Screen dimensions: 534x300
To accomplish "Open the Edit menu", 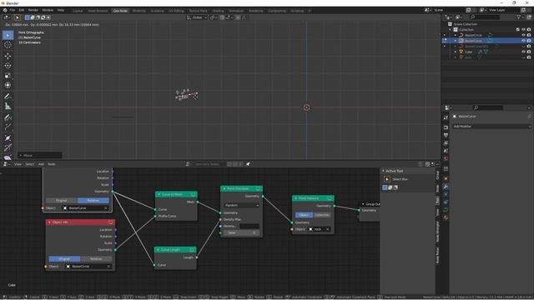I will point(22,10).
